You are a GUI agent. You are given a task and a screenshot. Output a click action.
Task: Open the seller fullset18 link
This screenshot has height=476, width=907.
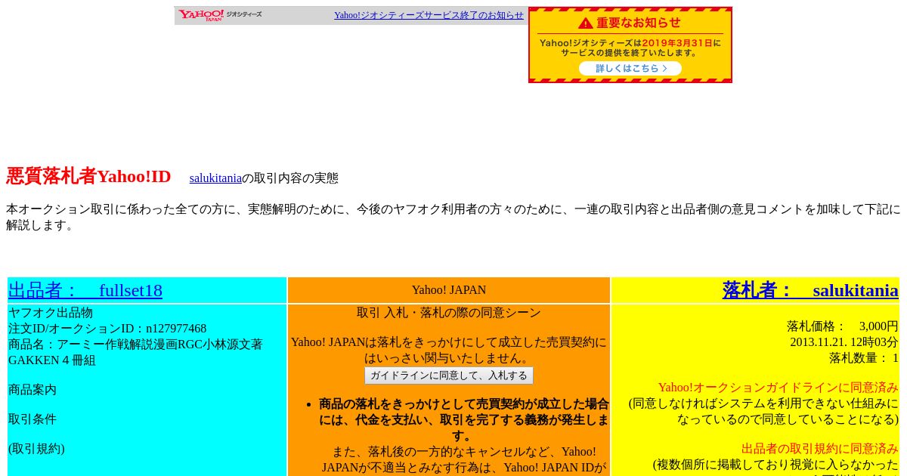tap(85, 290)
